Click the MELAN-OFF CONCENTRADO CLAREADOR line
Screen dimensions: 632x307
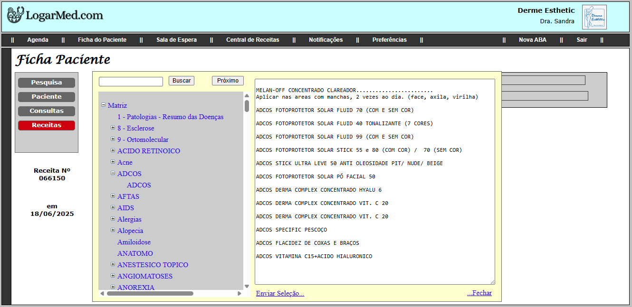coord(345,90)
